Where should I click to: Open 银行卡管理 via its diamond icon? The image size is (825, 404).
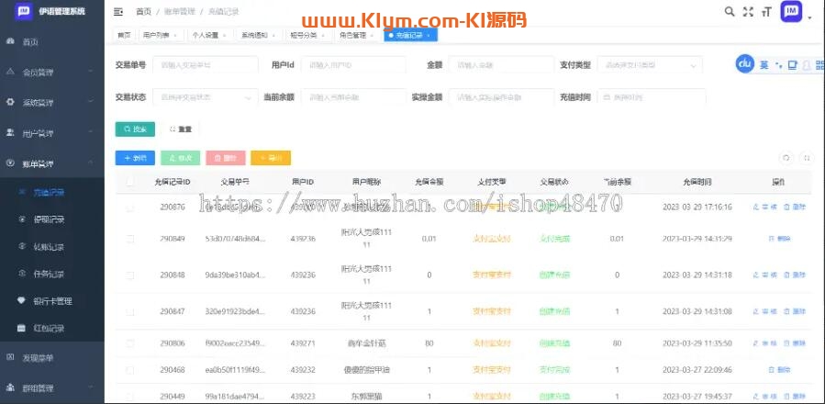point(22,301)
